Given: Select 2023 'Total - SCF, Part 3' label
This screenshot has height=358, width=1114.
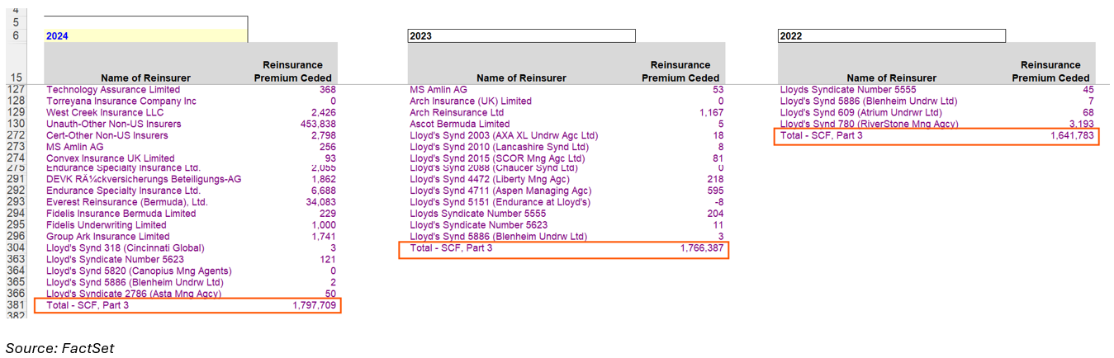Looking at the screenshot, I should pyautogui.click(x=451, y=247).
